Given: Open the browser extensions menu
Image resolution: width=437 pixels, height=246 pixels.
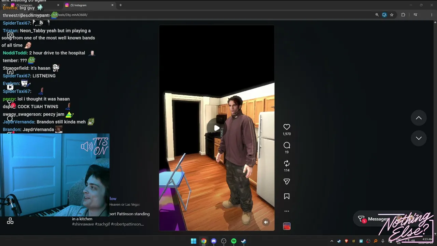Looking at the screenshot, I should [x=403, y=15].
